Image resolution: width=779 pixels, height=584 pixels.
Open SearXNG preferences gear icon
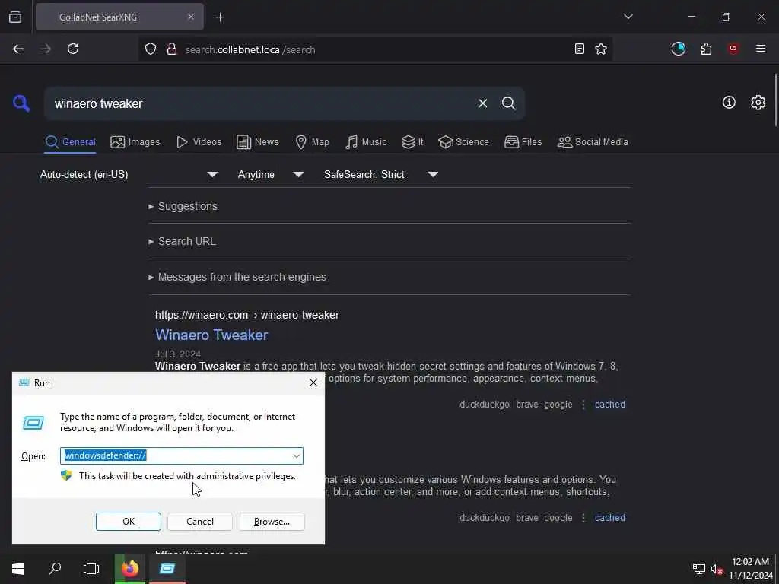point(758,103)
